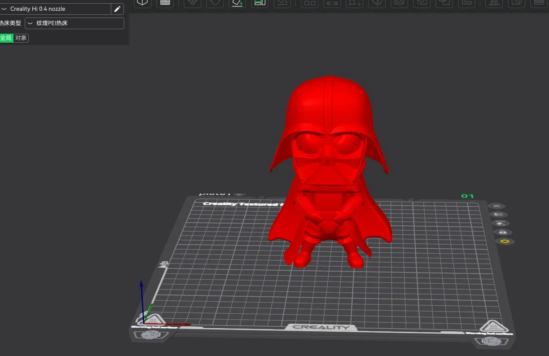Click the grid add-plate icon in top toolbar
Screen dimensions: 549x356
click(x=165, y=3)
